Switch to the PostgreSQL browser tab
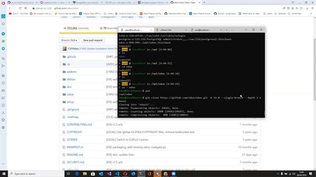 pyautogui.click(x=87, y=2)
